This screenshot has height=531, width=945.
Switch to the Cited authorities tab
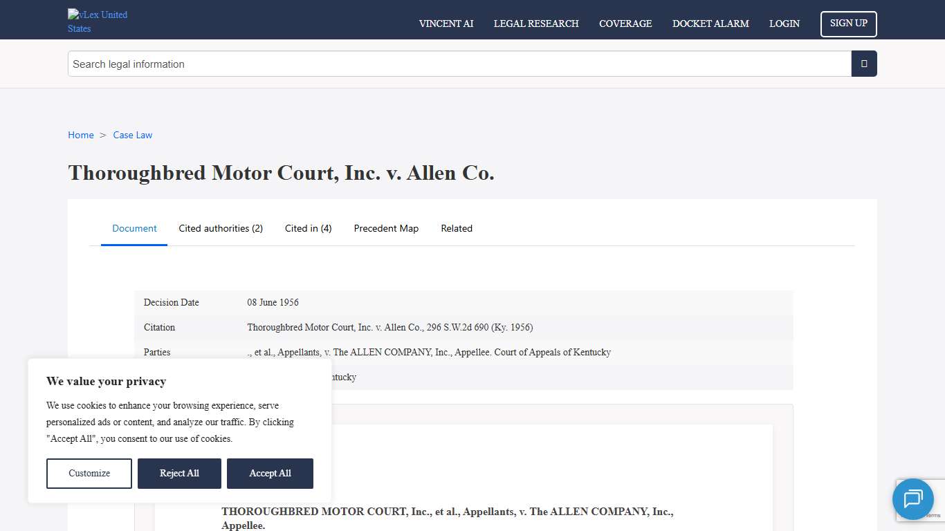point(221,228)
